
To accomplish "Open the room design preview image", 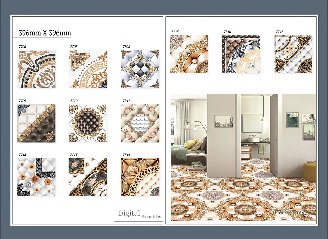I will click(x=243, y=157).
